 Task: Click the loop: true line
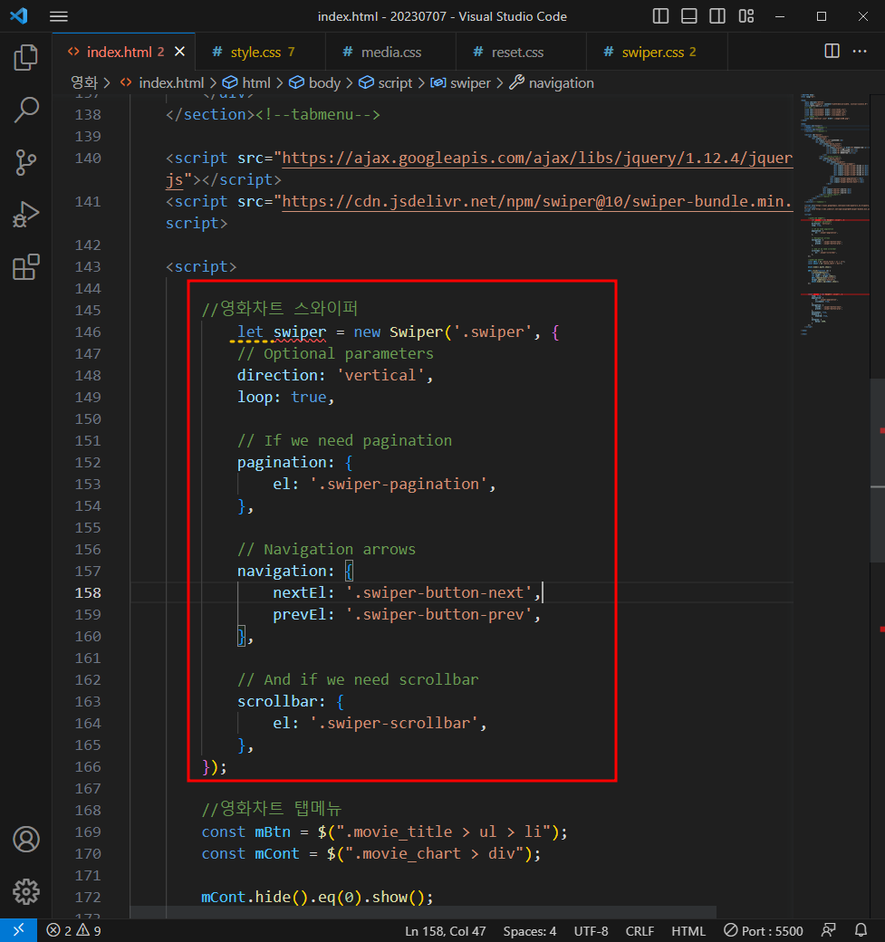click(x=285, y=397)
